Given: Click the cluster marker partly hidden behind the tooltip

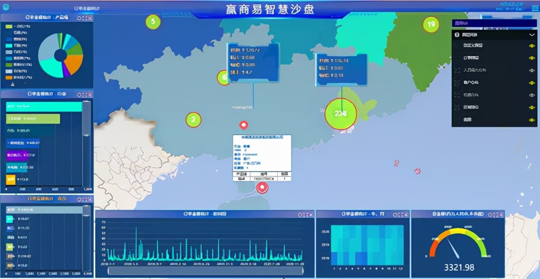Looking at the screenshot, I should click(223, 78).
